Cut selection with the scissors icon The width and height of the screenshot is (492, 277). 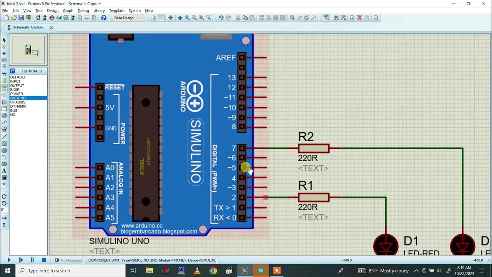[x=238, y=18]
